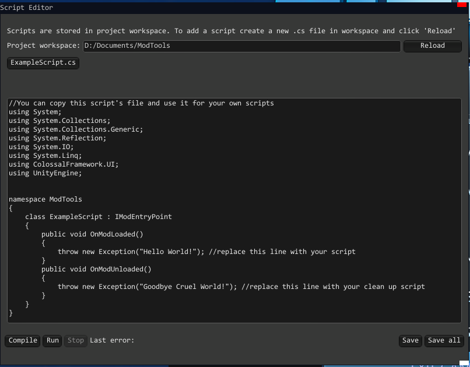Viewport: 470px width, 367px height.
Task: Click the 'public void OnModUnloaded()' line
Action: pyautogui.click(x=96, y=269)
